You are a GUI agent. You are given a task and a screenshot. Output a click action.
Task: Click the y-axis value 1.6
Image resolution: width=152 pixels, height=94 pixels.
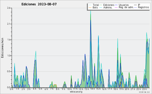coord(9,40)
